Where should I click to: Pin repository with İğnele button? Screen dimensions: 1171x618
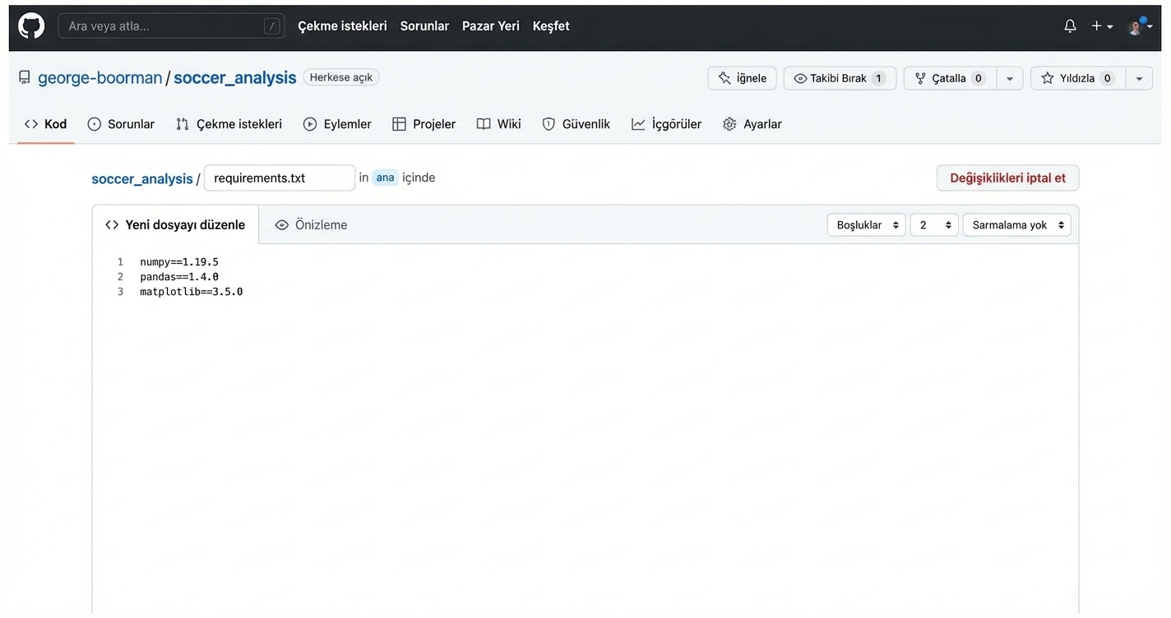tap(742, 78)
